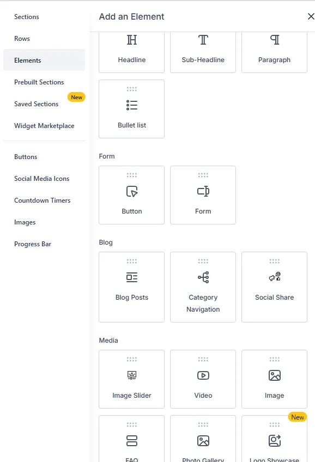Switch to the Rows tab
The height and width of the screenshot is (462, 315).
[22, 39]
